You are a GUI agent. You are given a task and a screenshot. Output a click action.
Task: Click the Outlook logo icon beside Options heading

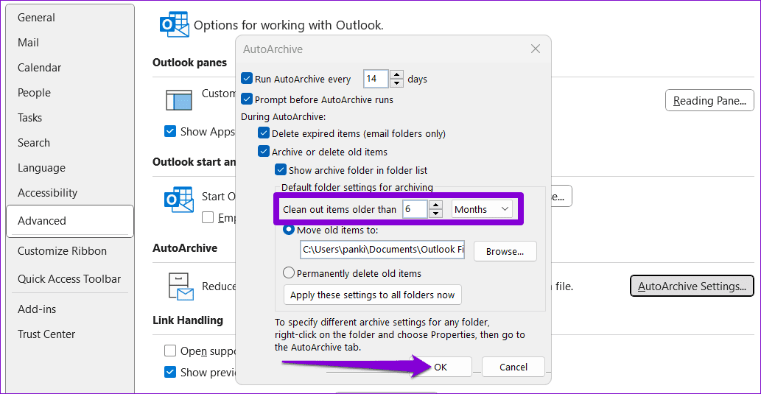pos(175,24)
